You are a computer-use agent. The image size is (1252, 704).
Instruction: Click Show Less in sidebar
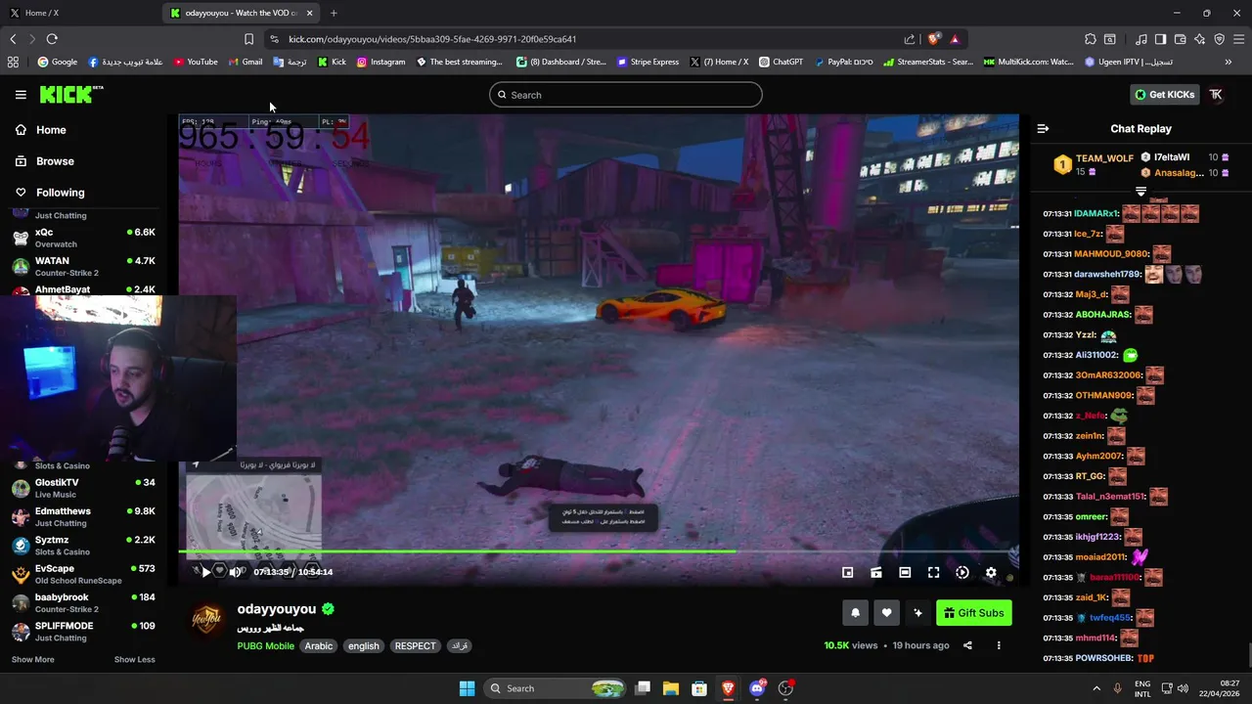pos(134,660)
